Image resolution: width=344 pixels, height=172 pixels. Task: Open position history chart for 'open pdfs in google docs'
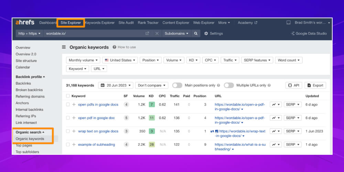point(276,105)
